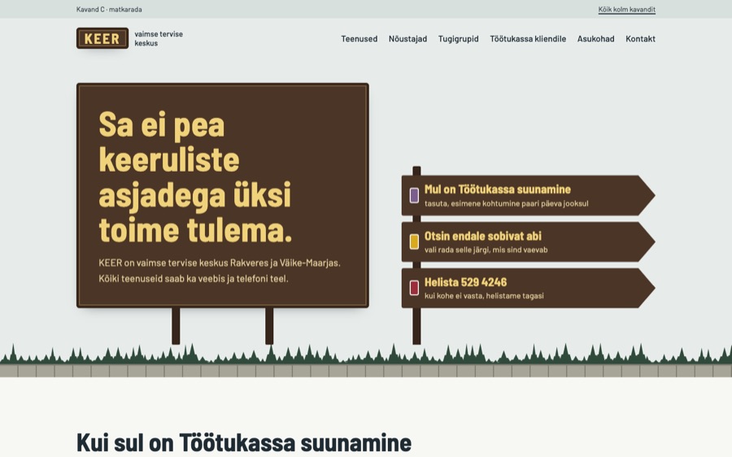Click the yellow marker on Otsin sign

pos(414,242)
